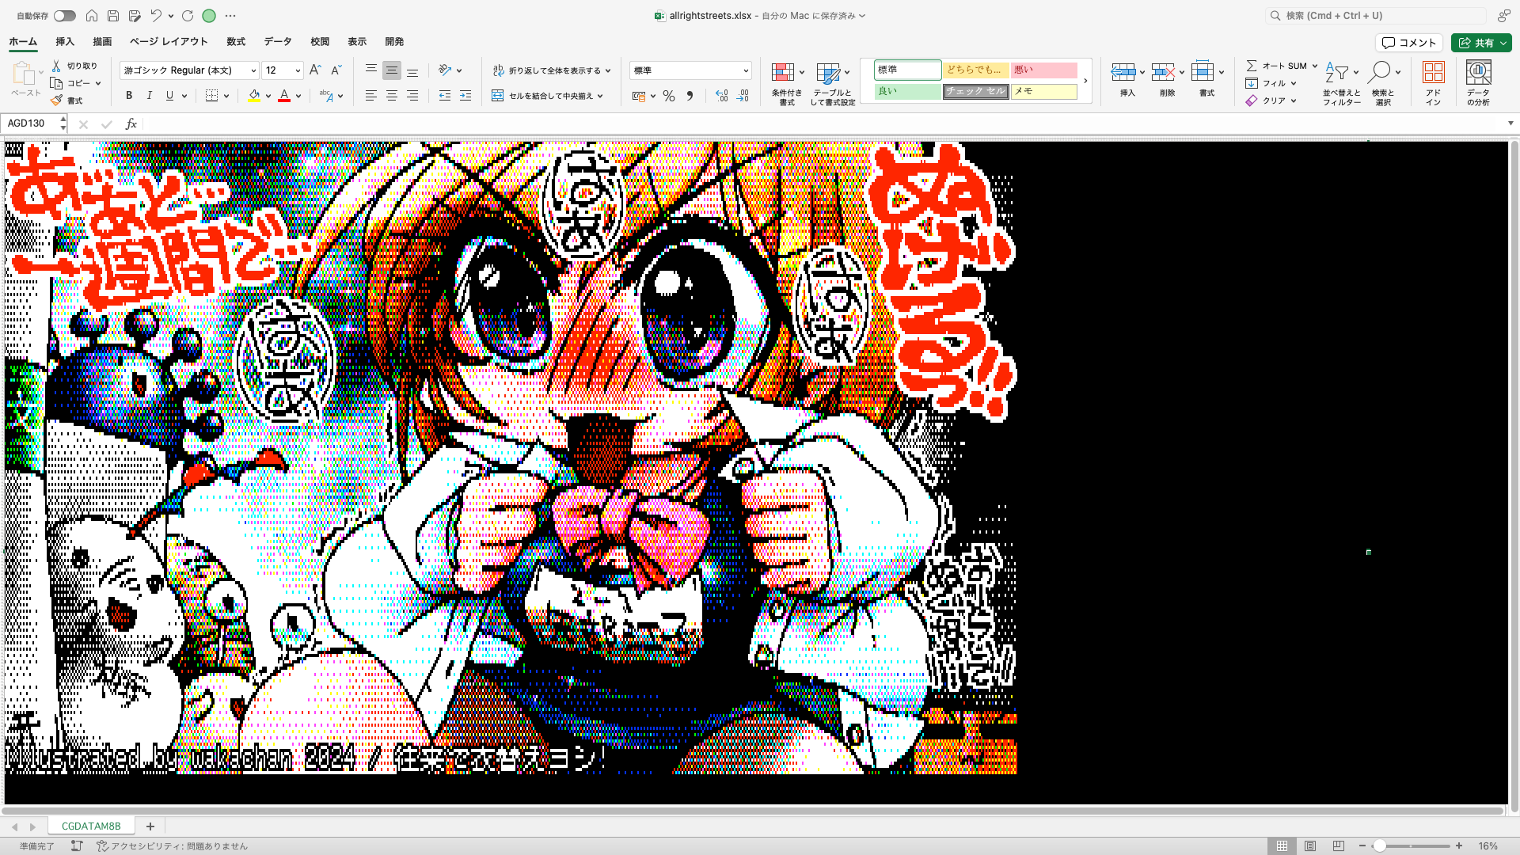Image resolution: width=1520 pixels, height=855 pixels.
Task: Apply percent style format
Action: click(669, 96)
